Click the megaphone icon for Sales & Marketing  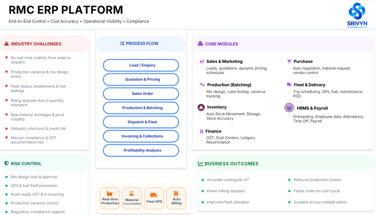pos(202,61)
